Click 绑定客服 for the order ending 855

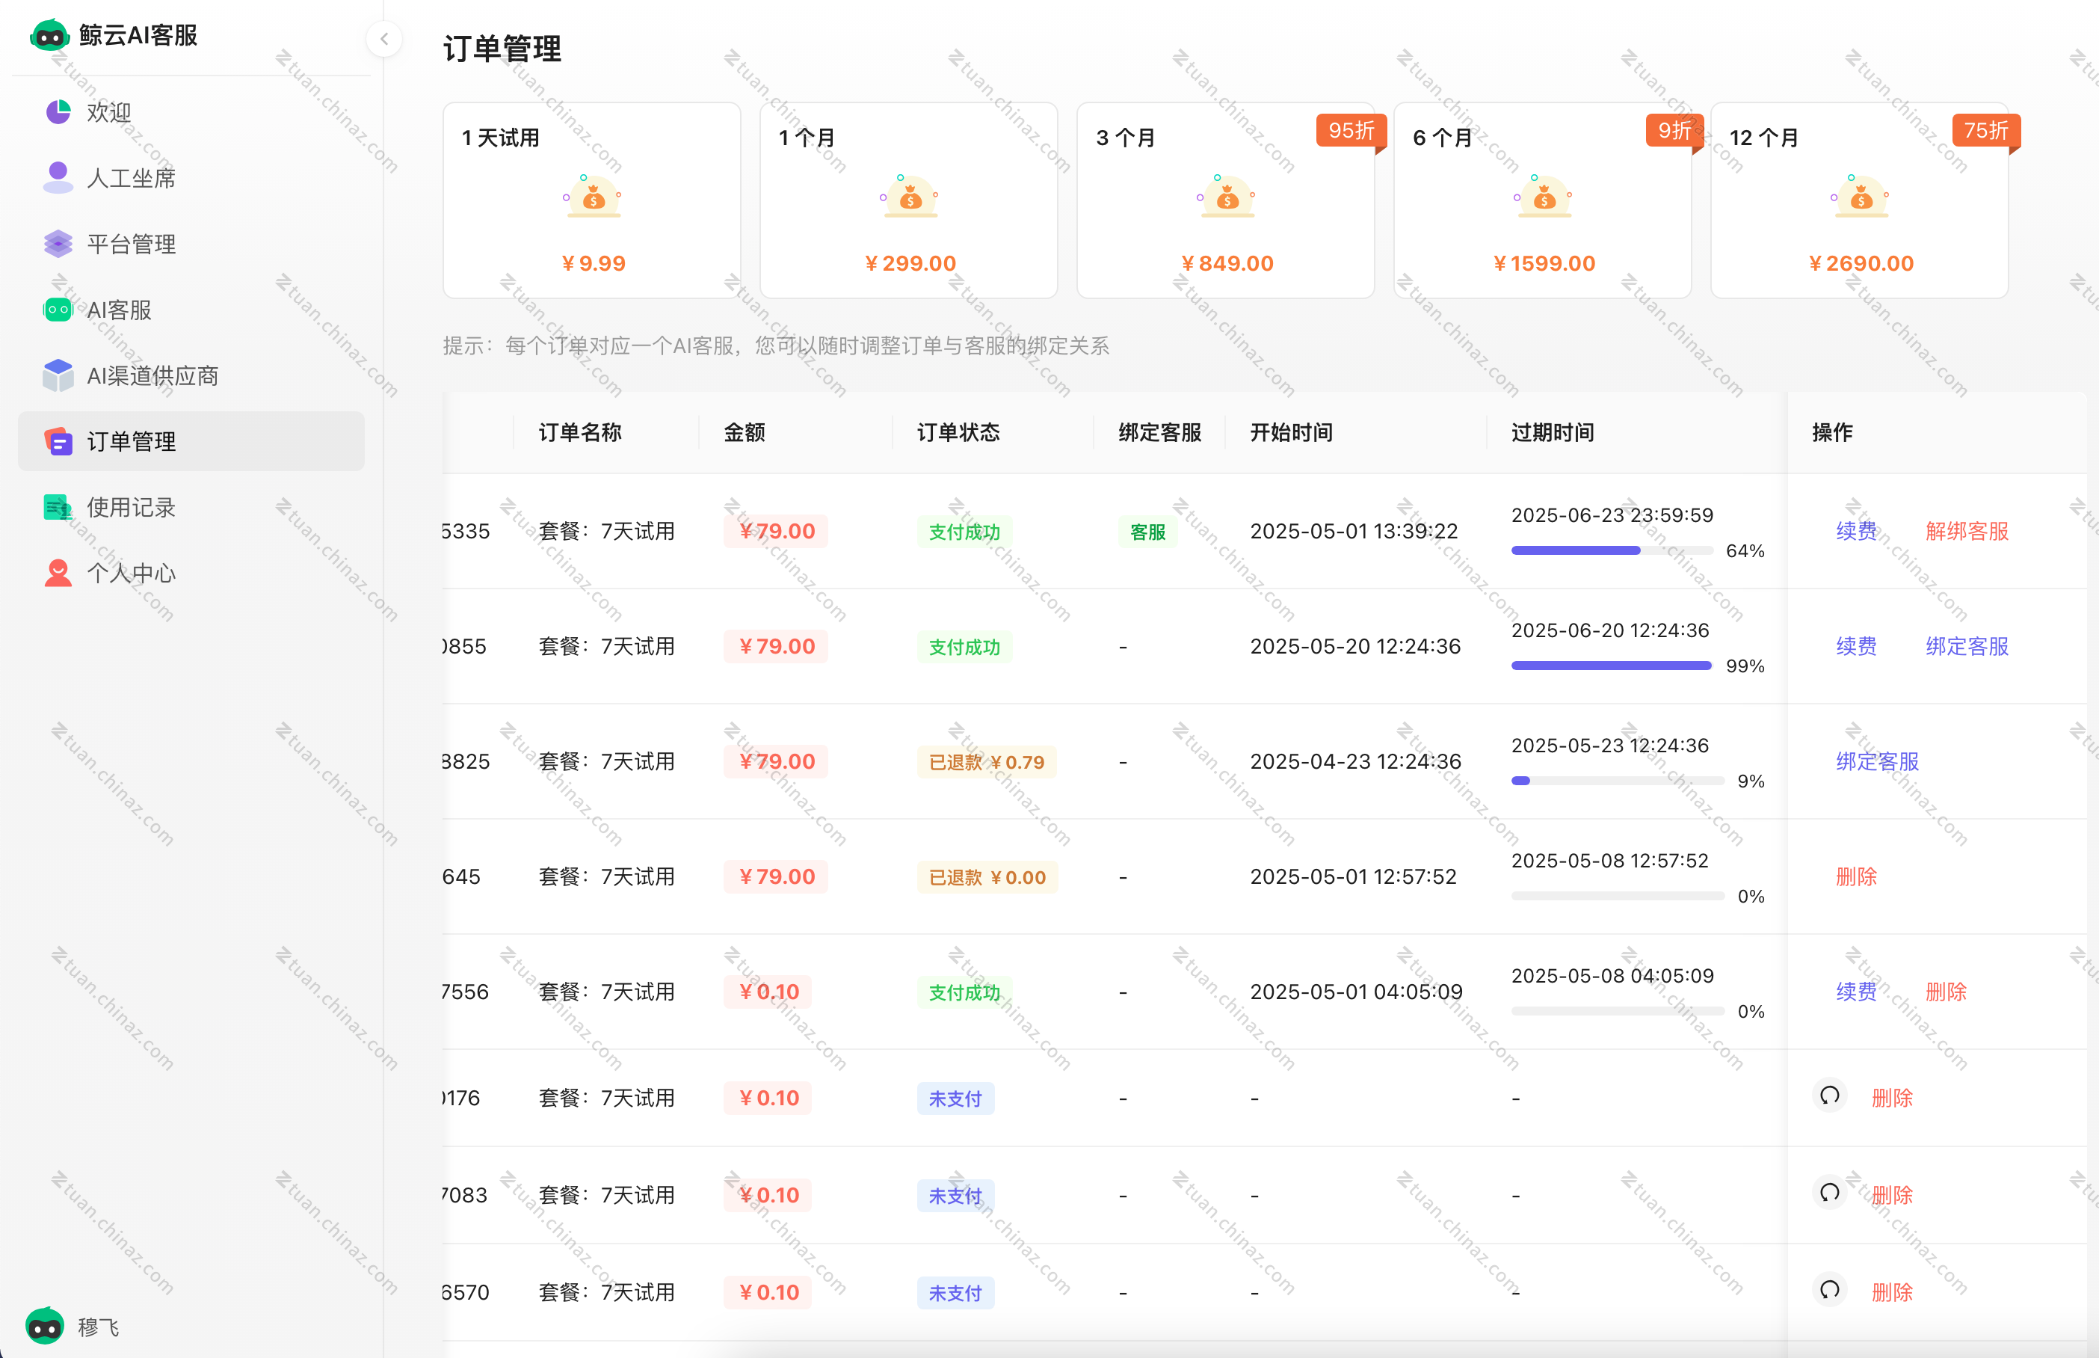(x=1967, y=646)
